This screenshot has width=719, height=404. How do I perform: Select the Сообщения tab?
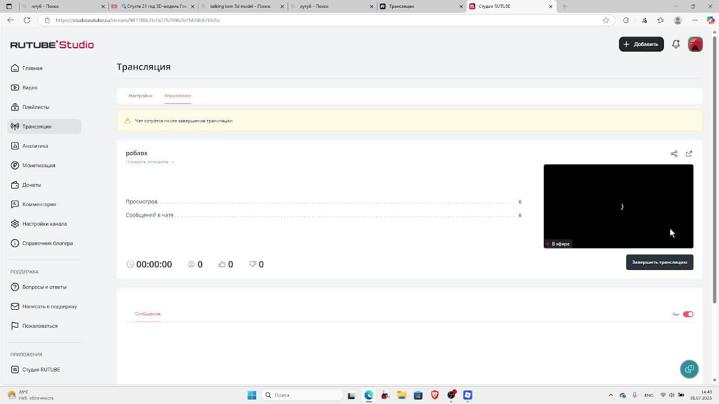(147, 314)
